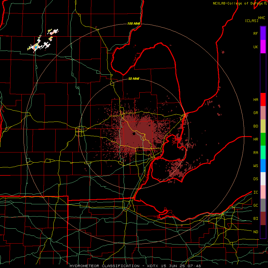The height and width of the screenshot is (268, 268).
Task: Click the "UK" legend label
Action: 255,47
